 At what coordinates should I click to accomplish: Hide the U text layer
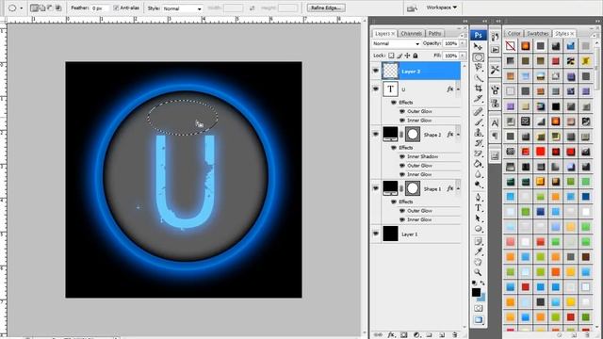[376, 89]
